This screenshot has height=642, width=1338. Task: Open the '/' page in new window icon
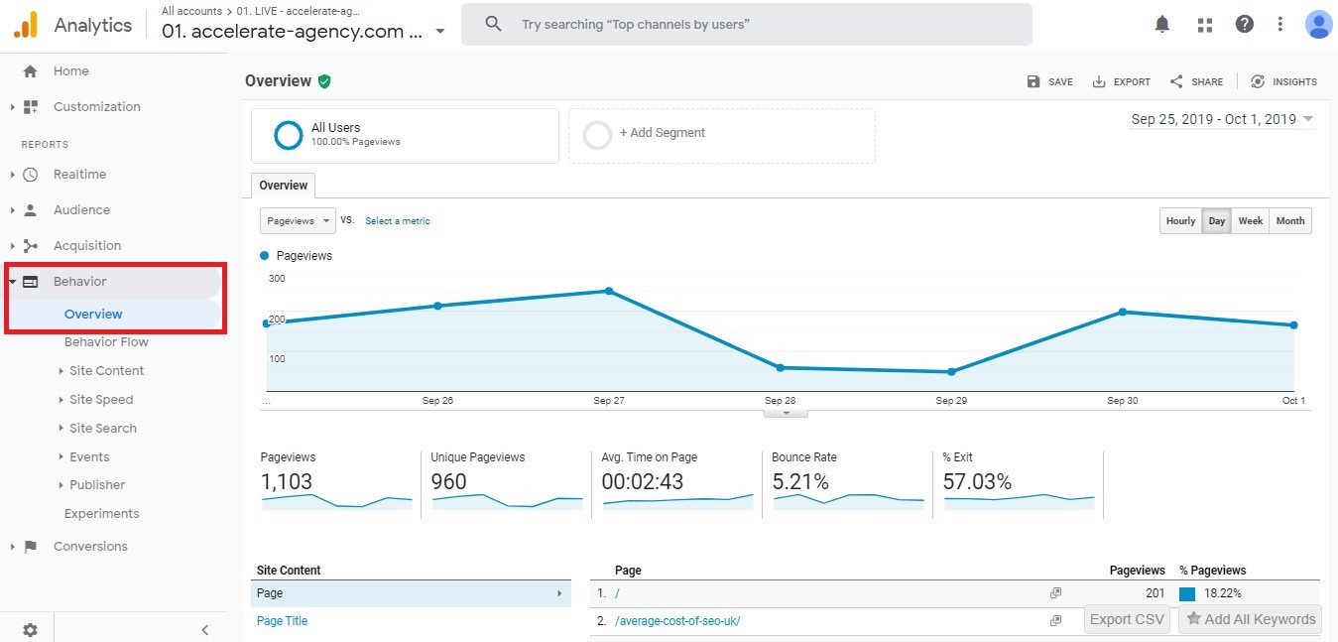click(x=1055, y=593)
